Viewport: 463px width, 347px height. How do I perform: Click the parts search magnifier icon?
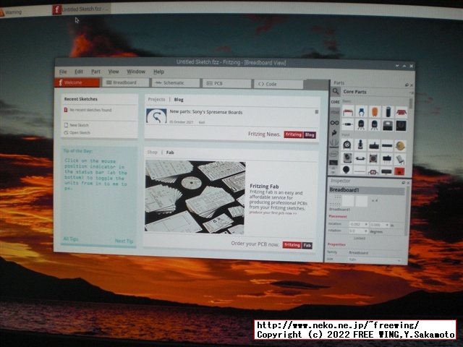[x=336, y=92]
